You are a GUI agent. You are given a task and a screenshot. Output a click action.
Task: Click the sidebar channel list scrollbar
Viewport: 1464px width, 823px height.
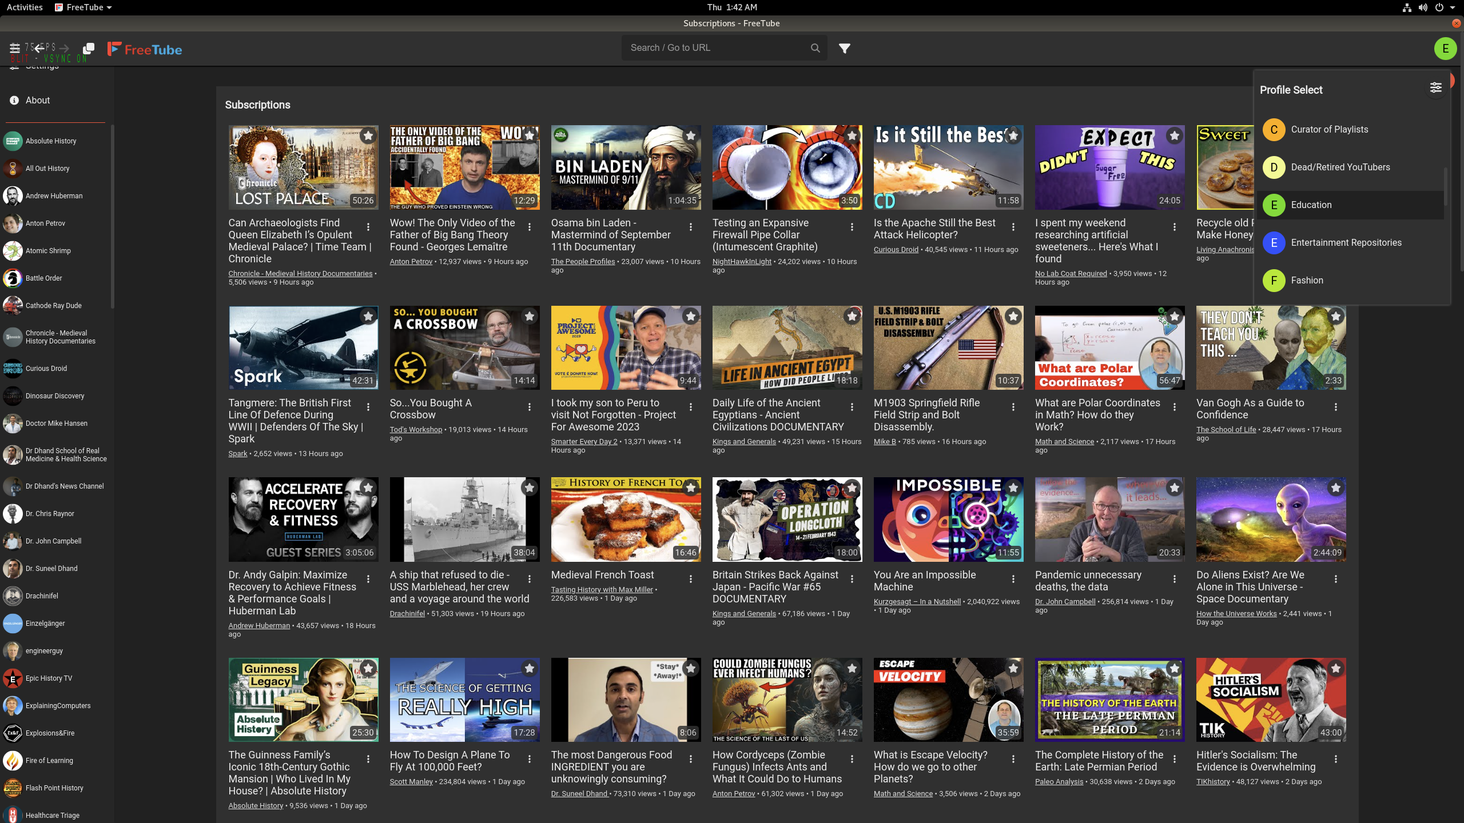(112, 217)
